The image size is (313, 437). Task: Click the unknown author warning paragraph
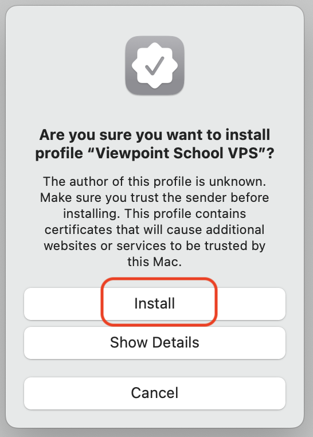[x=155, y=221]
